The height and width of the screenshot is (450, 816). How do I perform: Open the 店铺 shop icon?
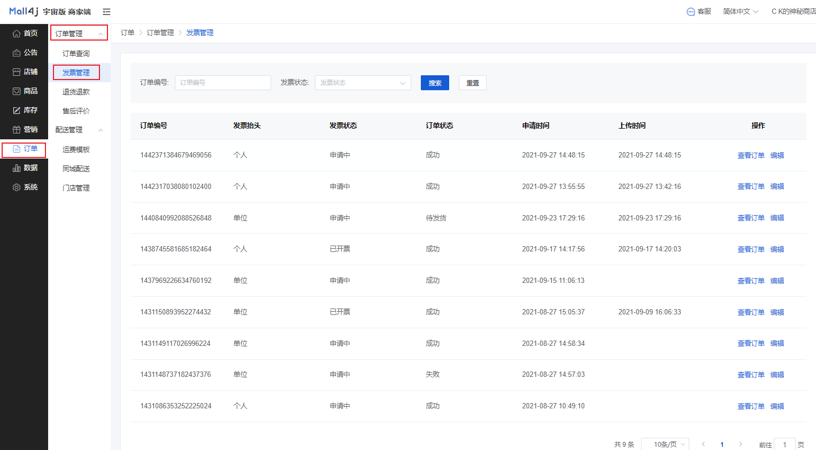coord(17,72)
